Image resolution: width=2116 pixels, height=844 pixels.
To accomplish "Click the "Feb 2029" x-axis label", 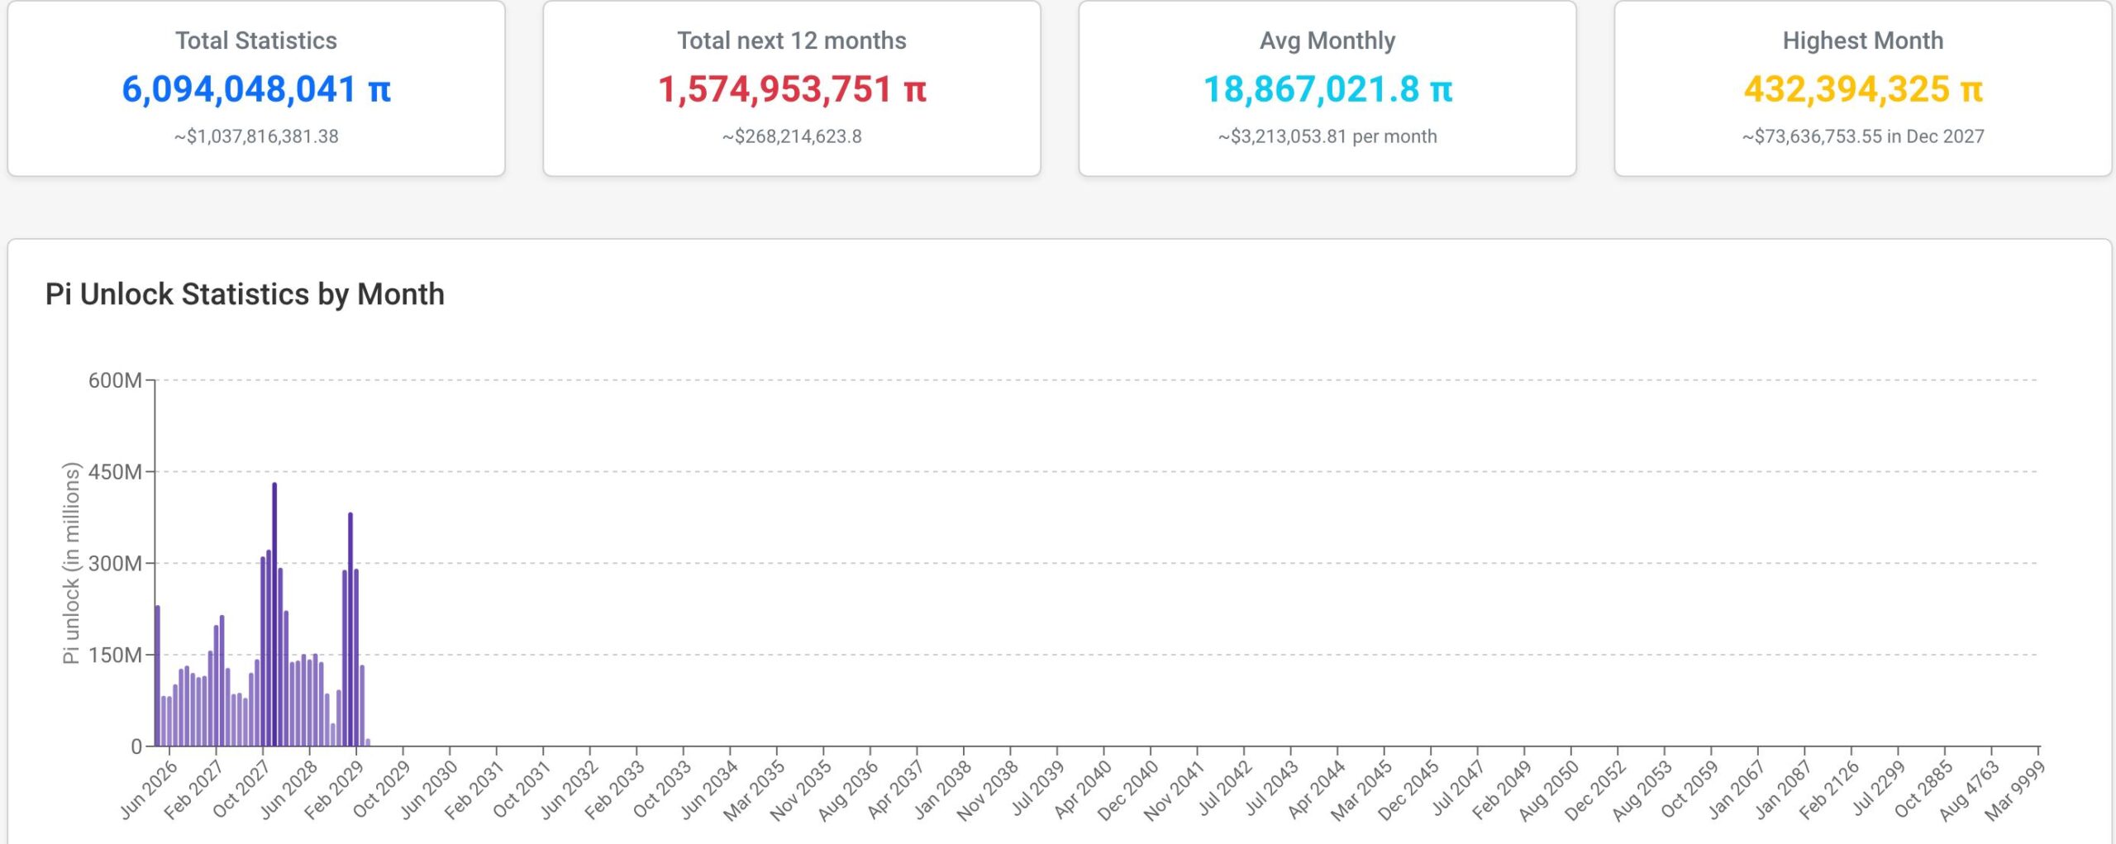I will (x=334, y=789).
